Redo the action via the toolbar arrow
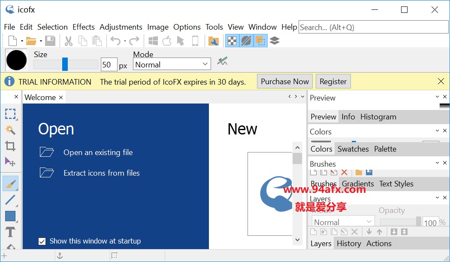The width and height of the screenshot is (450, 262). click(x=134, y=41)
